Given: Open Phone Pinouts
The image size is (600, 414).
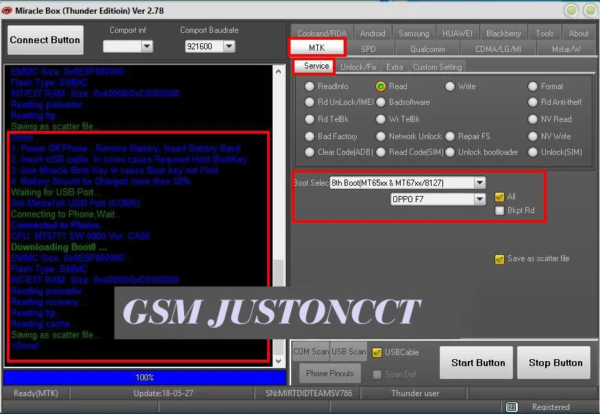Looking at the screenshot, I should point(330,374).
